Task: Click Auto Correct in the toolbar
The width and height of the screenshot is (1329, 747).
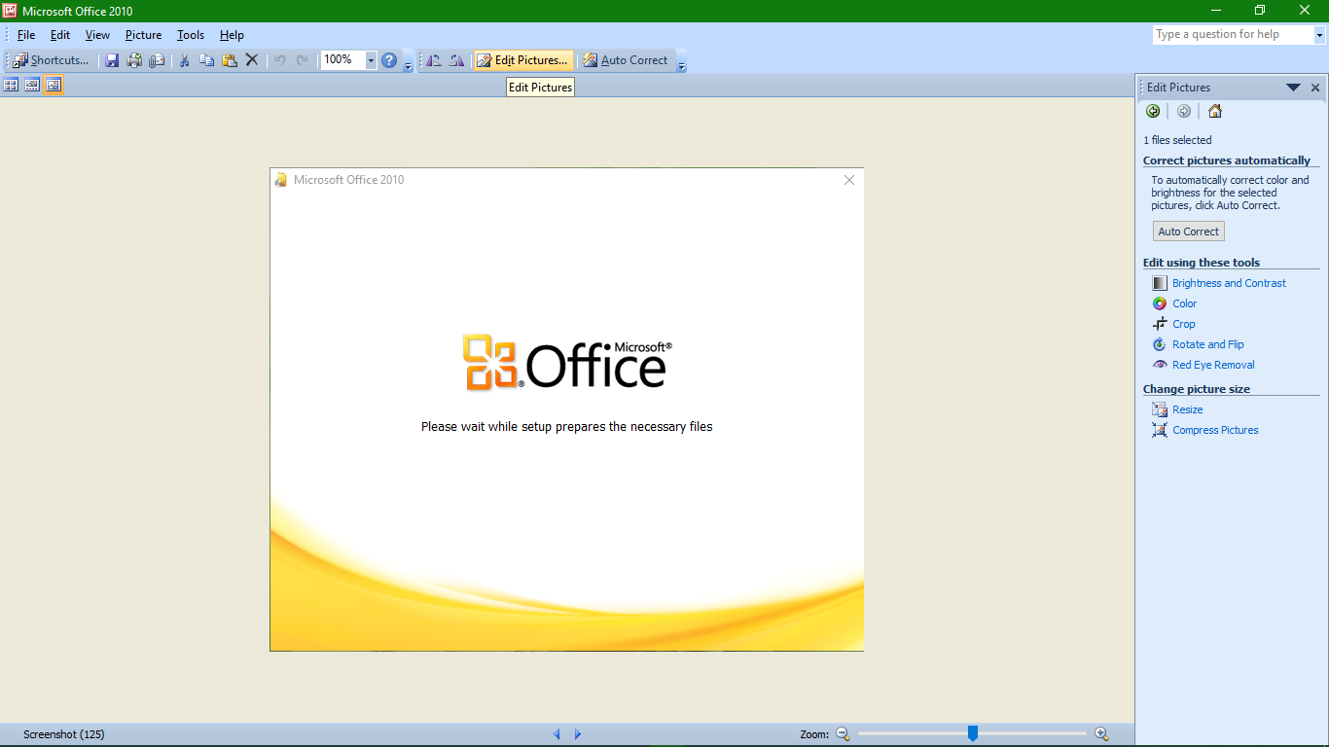Action: pos(626,60)
